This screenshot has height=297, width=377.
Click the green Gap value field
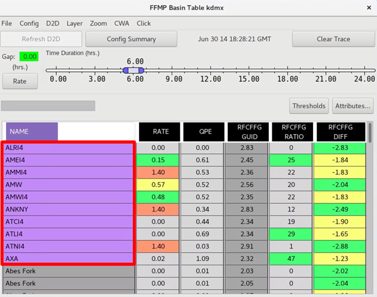coord(29,57)
